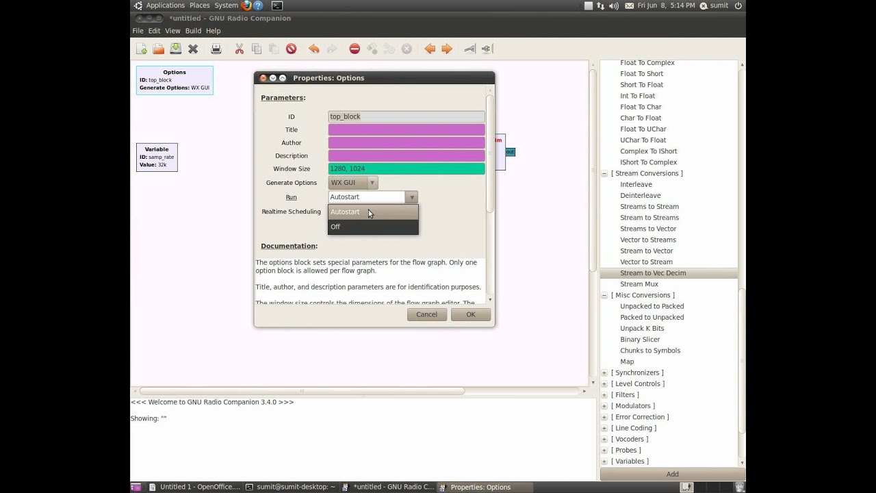
Task: Save the flow graph using toolbar icon
Action: [175, 49]
